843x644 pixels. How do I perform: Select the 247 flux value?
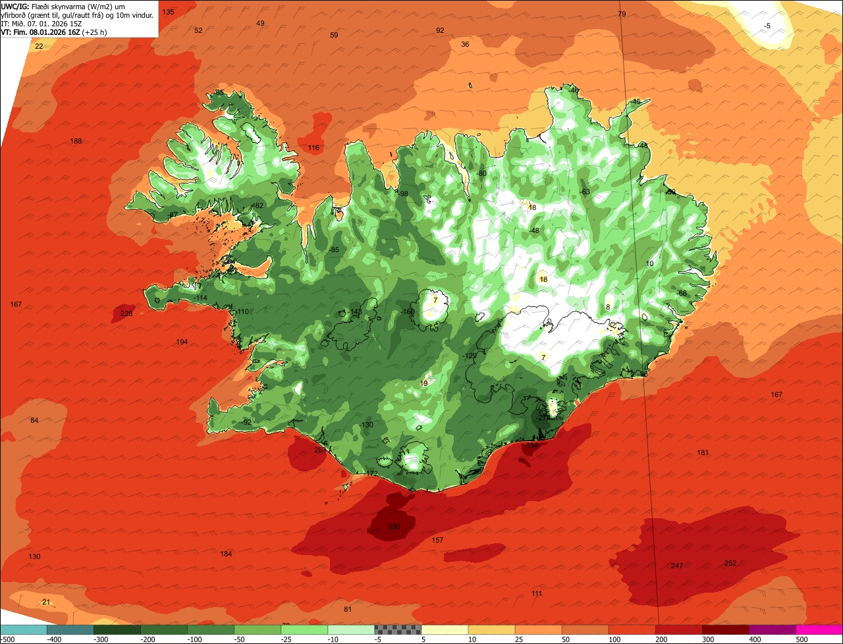(677, 566)
